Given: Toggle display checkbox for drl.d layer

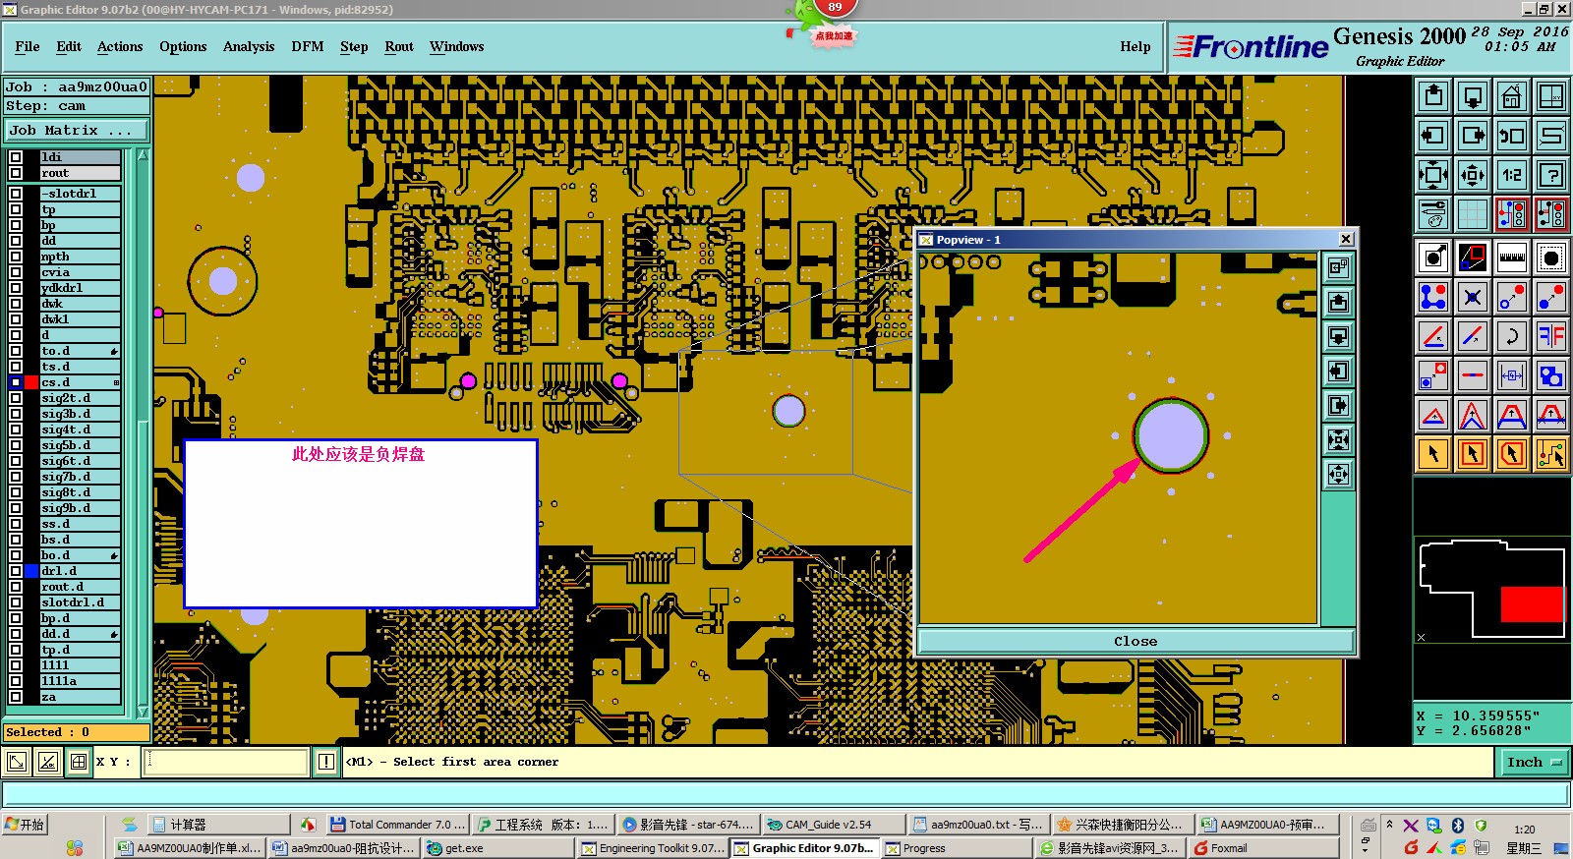Looking at the screenshot, I should [16, 571].
